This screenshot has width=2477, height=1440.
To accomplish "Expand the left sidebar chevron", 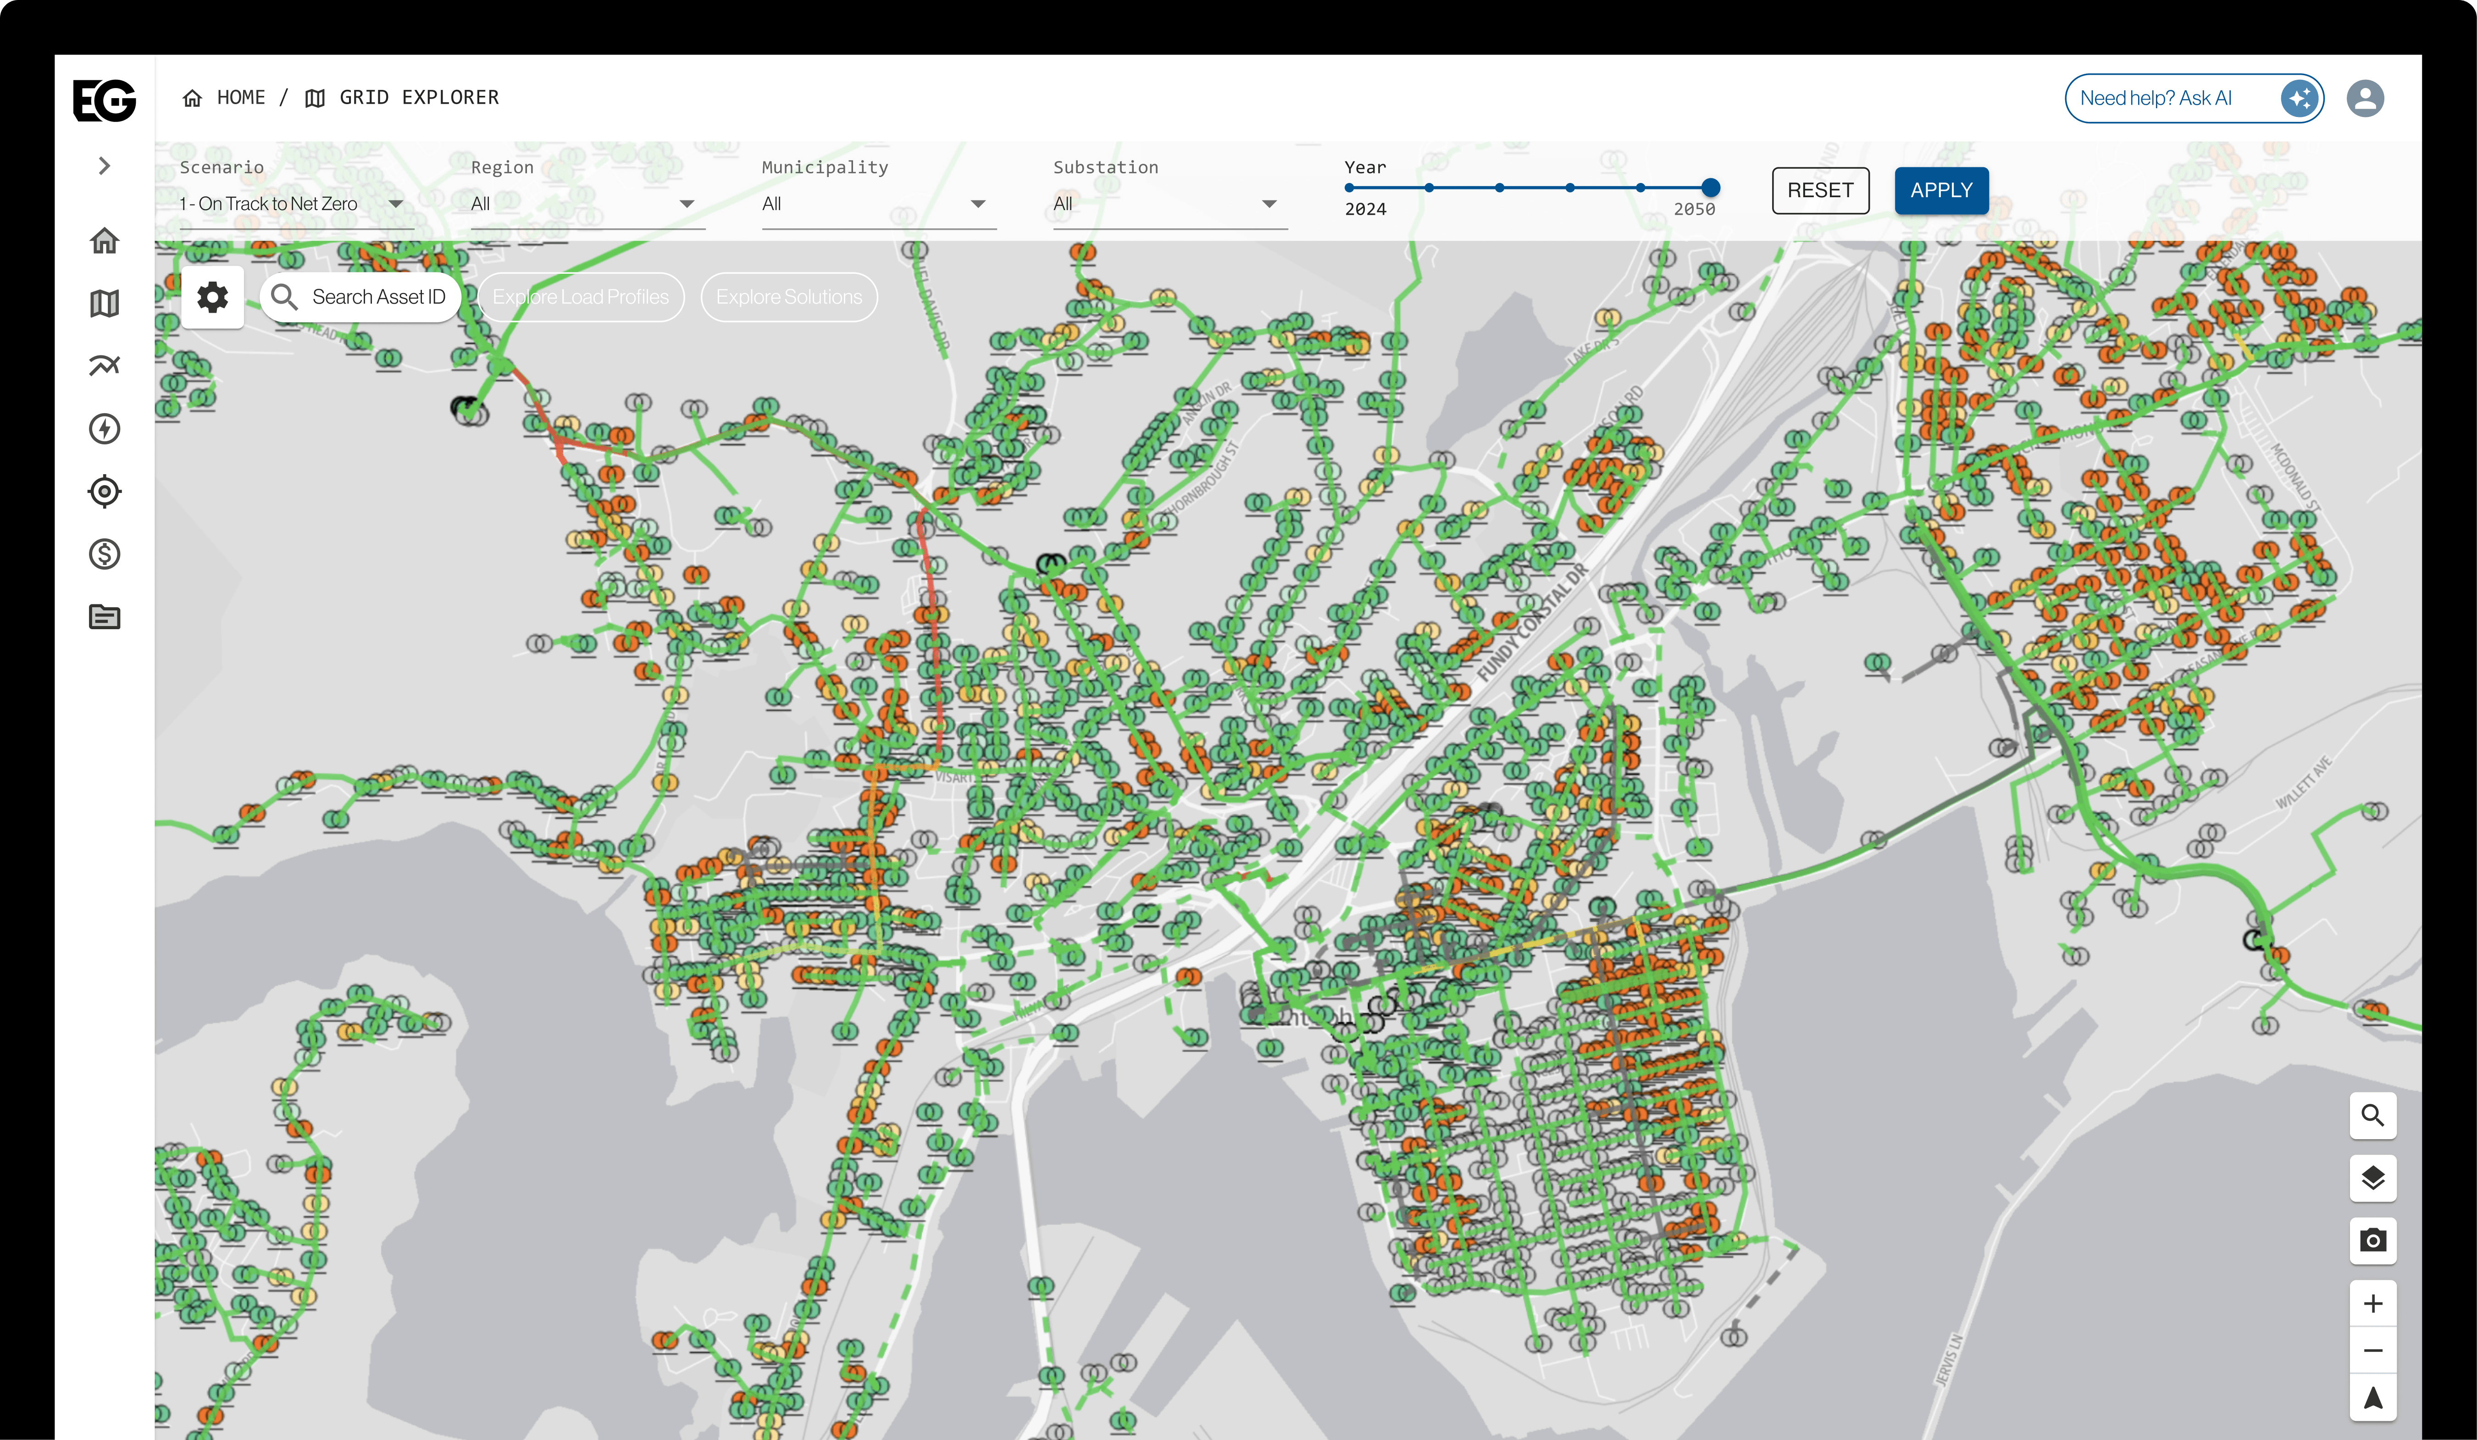I will [x=104, y=165].
